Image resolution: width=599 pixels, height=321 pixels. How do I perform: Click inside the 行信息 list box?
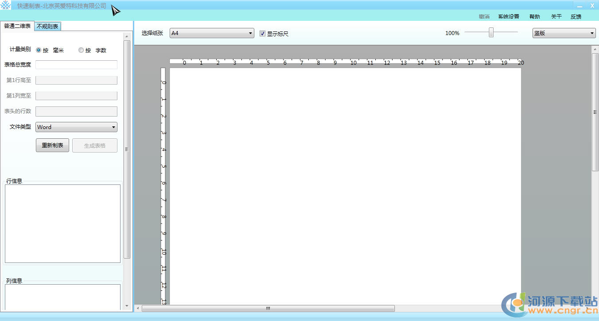click(62, 223)
